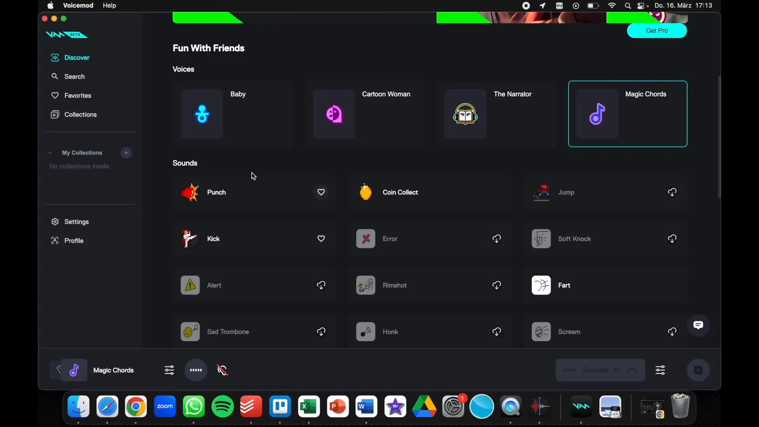Expand the more options menu

(x=196, y=370)
